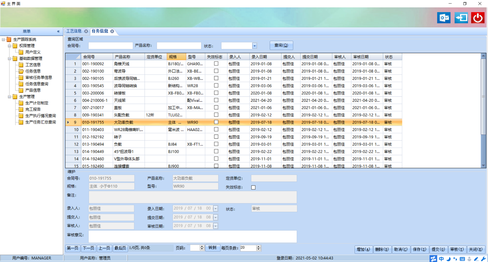This screenshot has width=488, height=262.
Task: Select the 天线架 product cell
Action: coord(129,100)
